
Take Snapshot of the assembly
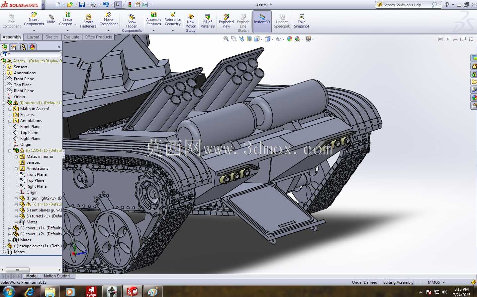point(301,22)
